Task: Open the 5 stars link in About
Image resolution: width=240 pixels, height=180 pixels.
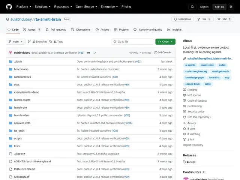Action: pos(191,129)
